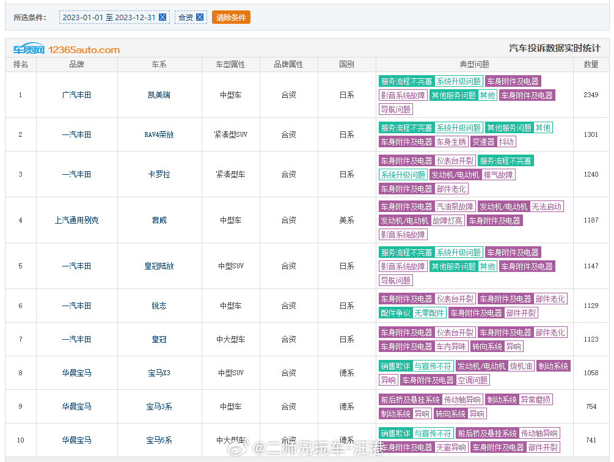614x462 pixels.
Task: Click 无法启动 tag in the 君威 row
Action: tap(547, 207)
